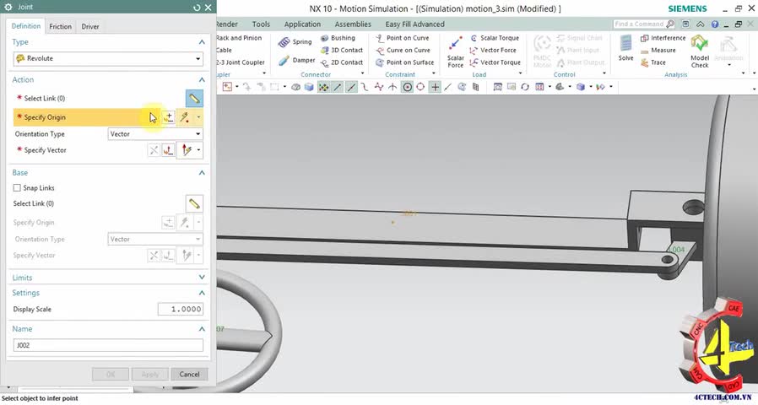Image resolution: width=758 pixels, height=405 pixels.
Task: Click the Cancel button
Action: pyautogui.click(x=189, y=374)
